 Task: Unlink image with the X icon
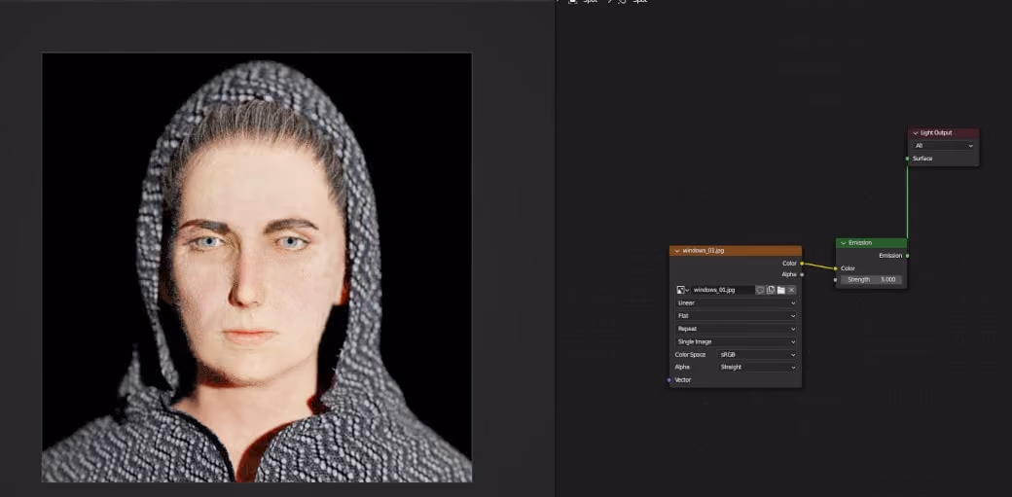[791, 290]
